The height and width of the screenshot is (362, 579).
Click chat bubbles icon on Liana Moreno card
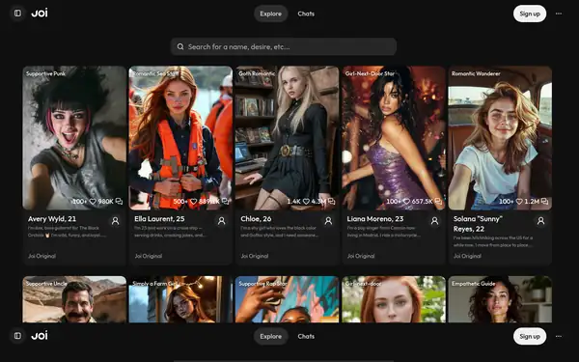[x=438, y=202]
